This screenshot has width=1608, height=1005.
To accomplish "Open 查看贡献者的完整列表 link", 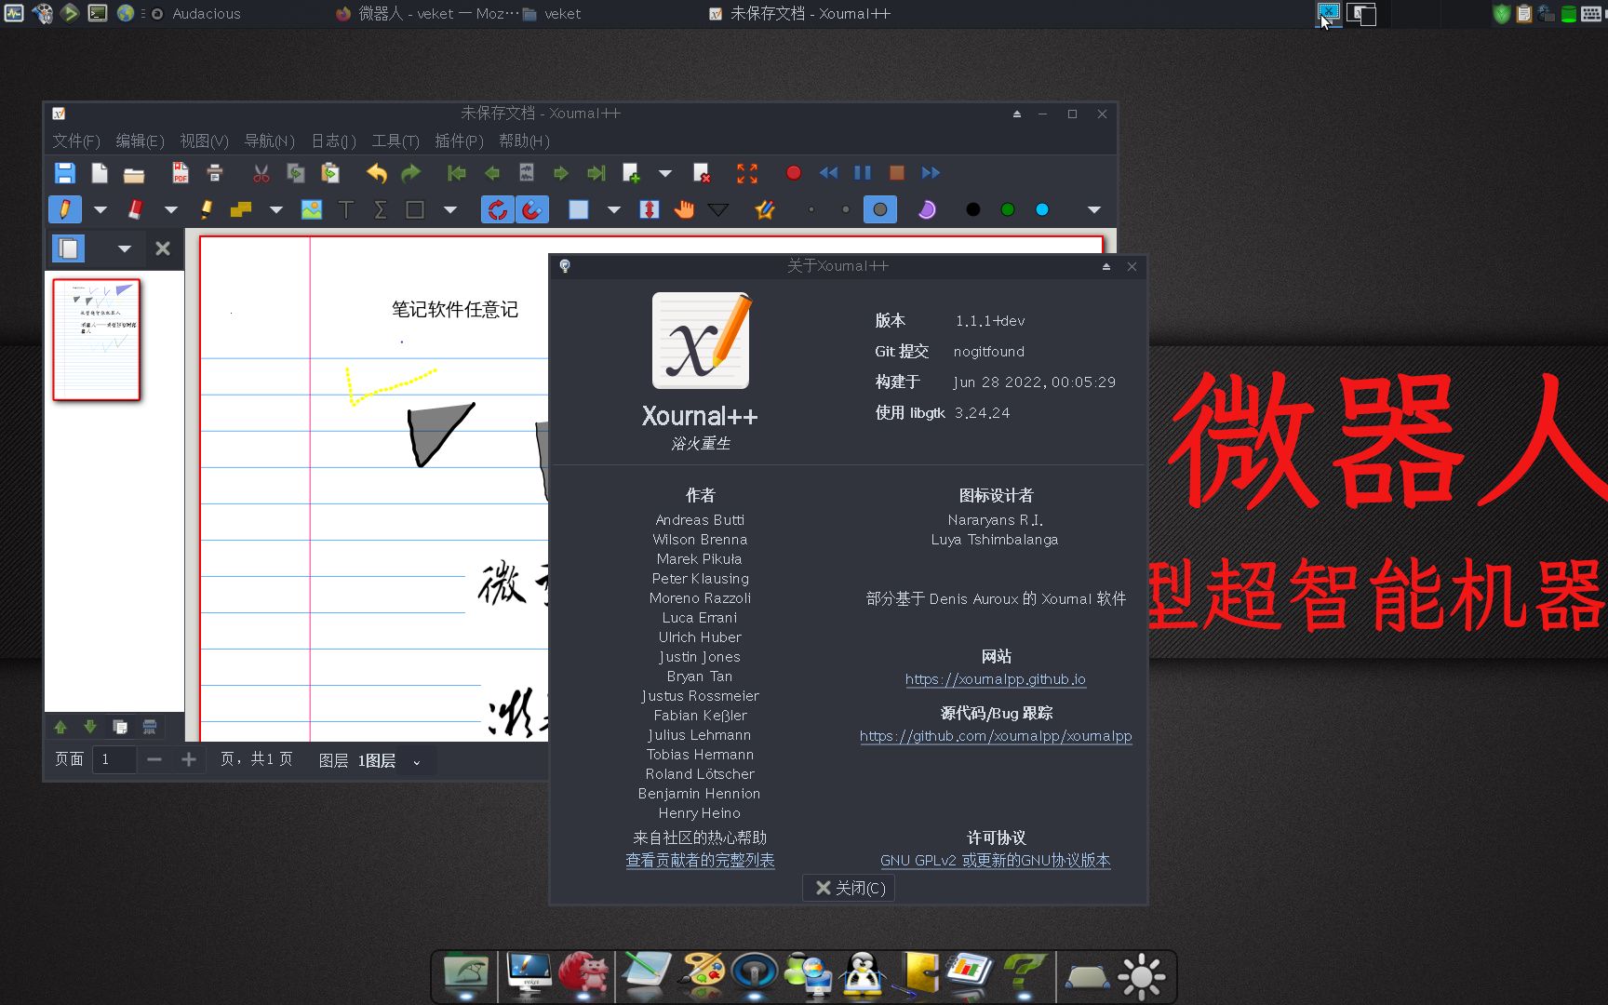I will 700,861.
